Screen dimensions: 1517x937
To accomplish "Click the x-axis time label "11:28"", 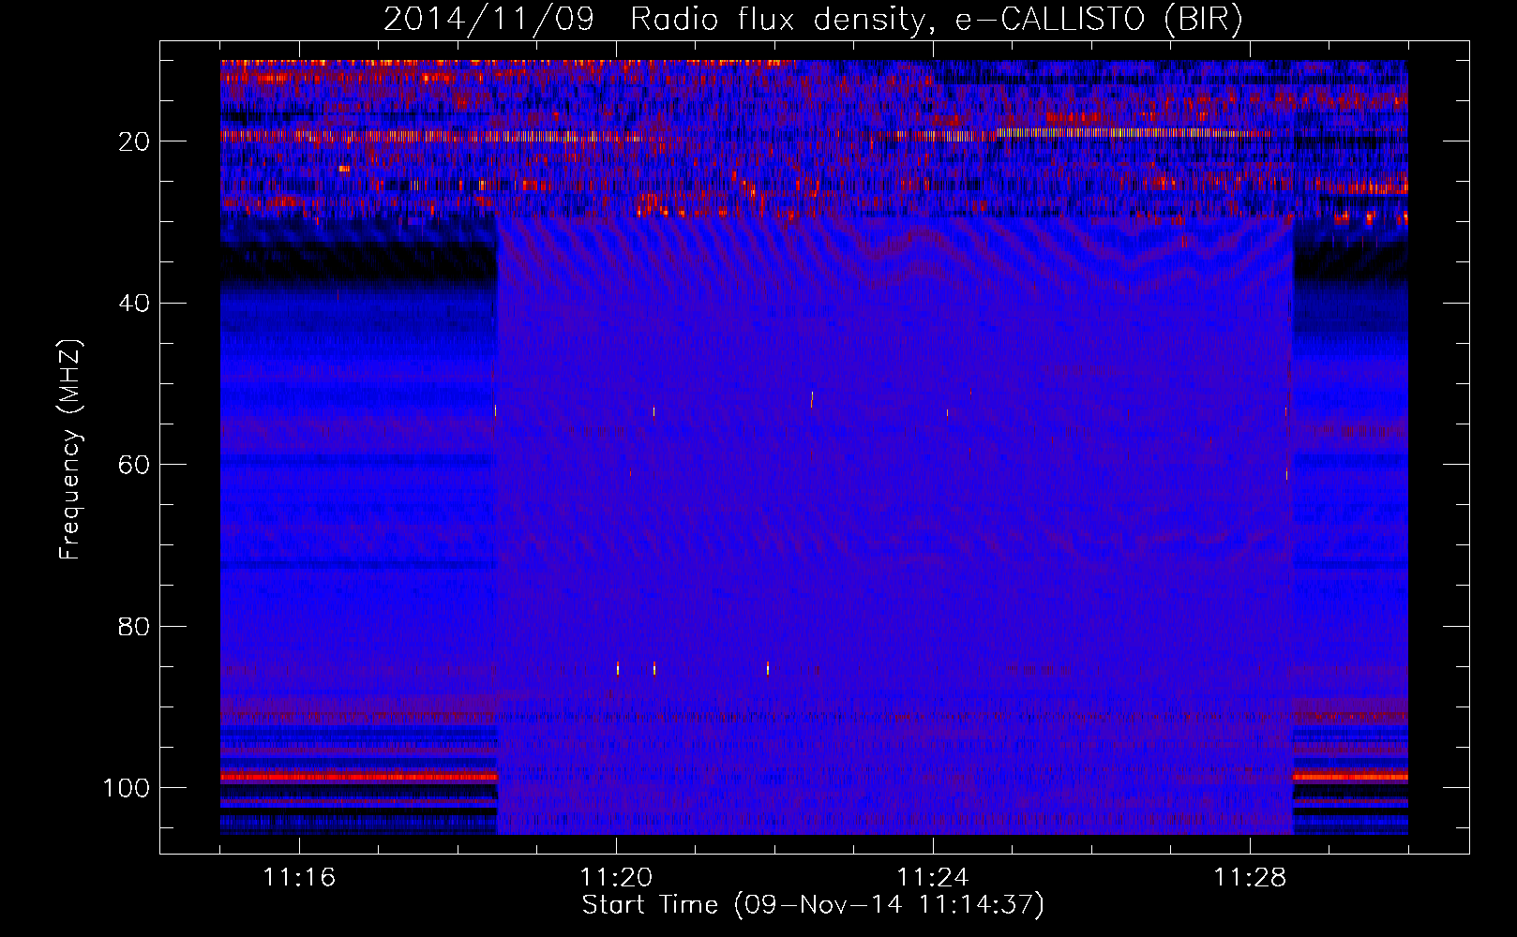I will pyautogui.click(x=1250, y=878).
